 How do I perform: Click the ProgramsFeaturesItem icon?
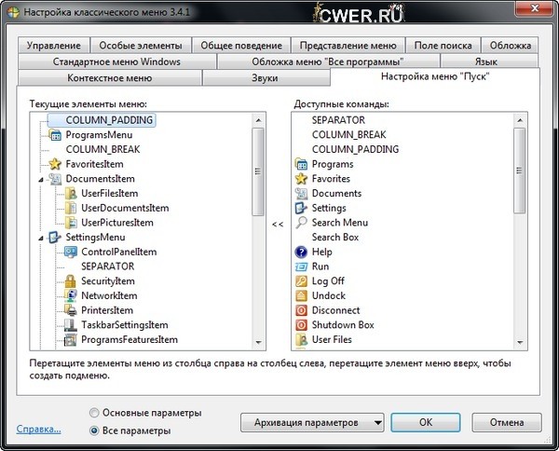[71, 339]
